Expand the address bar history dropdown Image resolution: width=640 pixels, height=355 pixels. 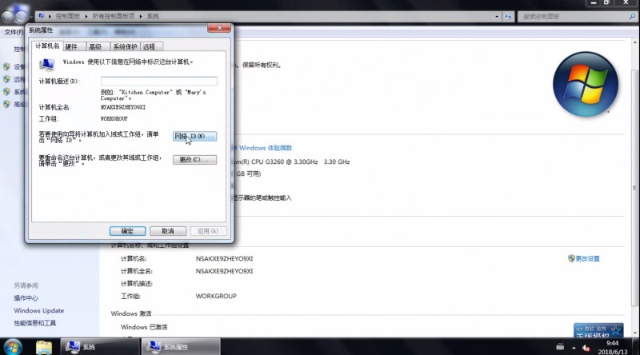coord(497,17)
